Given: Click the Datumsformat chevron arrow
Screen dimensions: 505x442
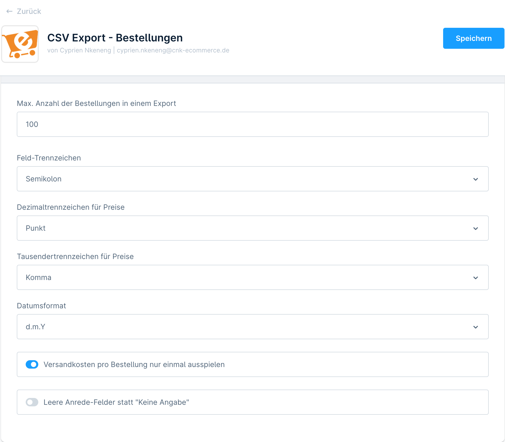Looking at the screenshot, I should point(476,327).
